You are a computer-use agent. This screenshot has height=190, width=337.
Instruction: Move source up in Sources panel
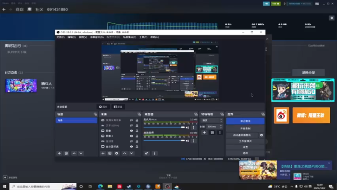pos(124,153)
